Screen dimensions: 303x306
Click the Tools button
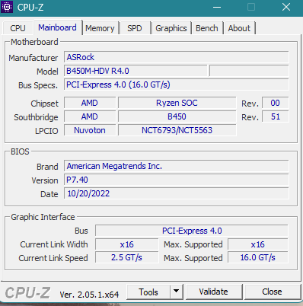[148, 292]
